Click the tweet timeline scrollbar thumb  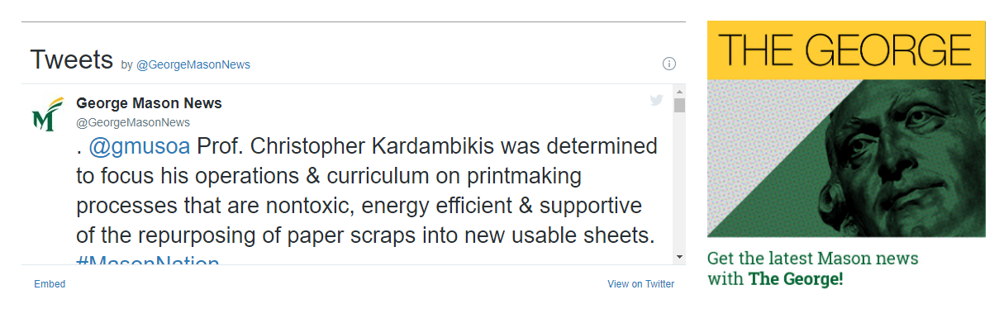(679, 105)
